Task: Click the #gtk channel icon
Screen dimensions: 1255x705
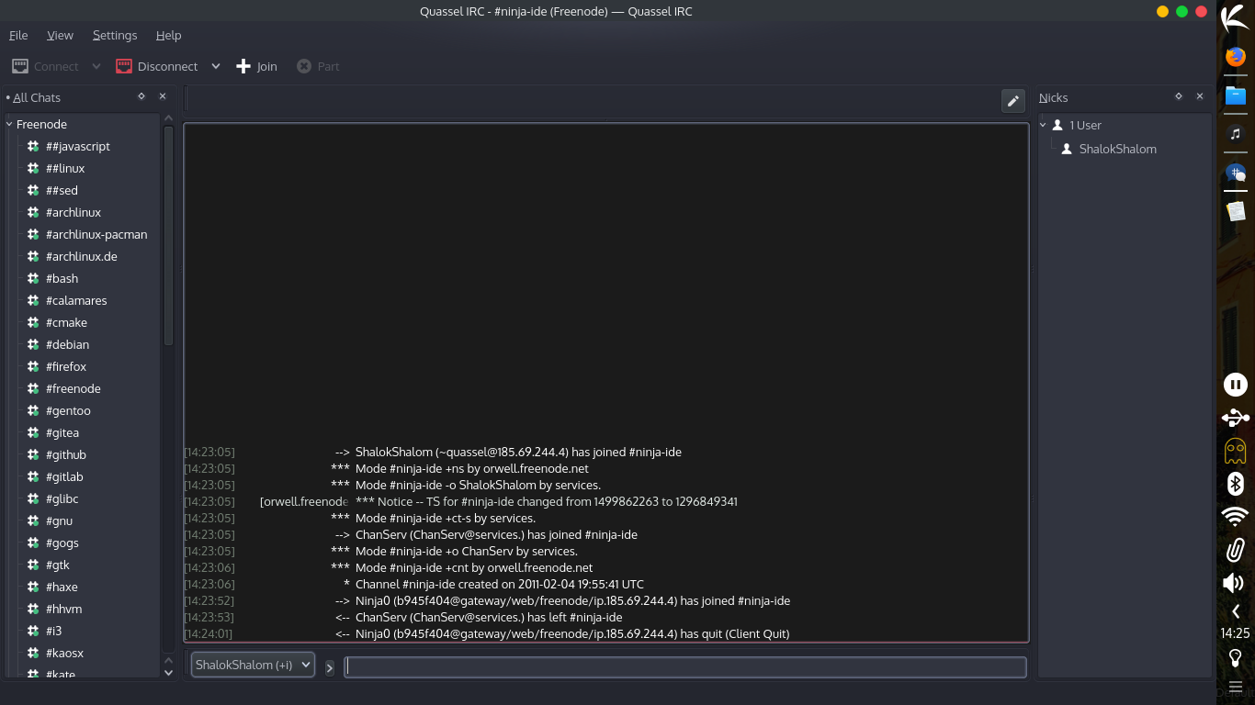Action: pos(33,565)
